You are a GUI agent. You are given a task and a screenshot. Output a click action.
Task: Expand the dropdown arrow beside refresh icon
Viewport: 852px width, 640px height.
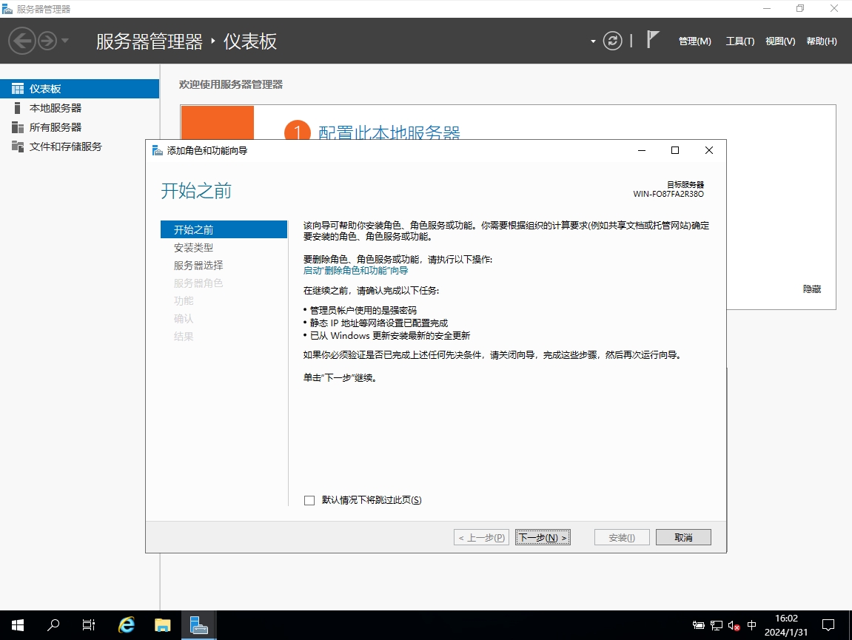point(593,41)
